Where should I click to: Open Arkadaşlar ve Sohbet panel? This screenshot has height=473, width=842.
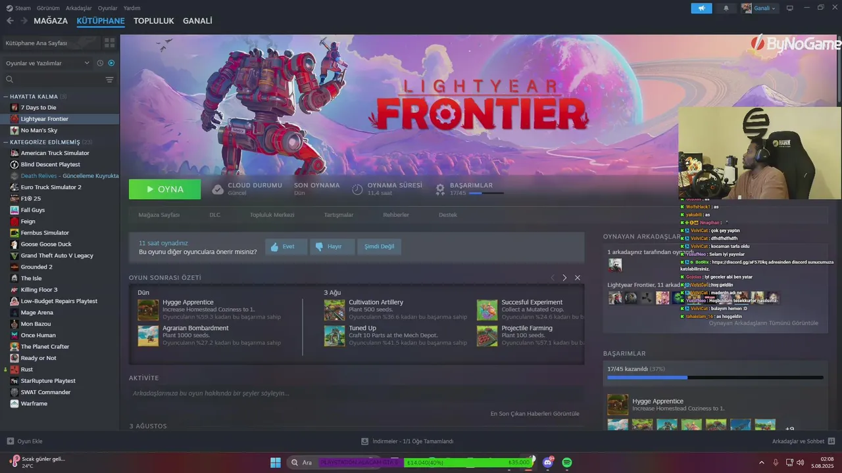click(803, 441)
